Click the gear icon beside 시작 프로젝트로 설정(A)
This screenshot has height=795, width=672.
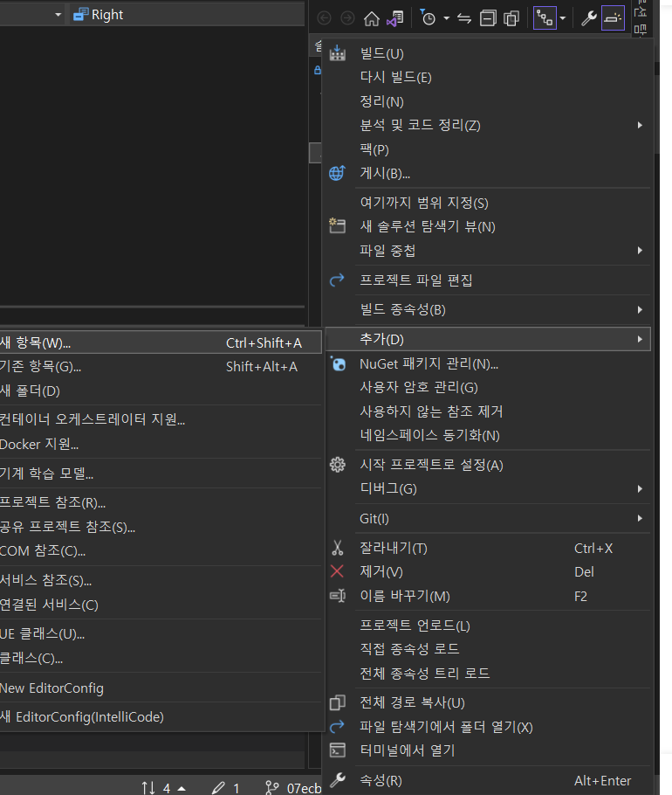point(337,465)
